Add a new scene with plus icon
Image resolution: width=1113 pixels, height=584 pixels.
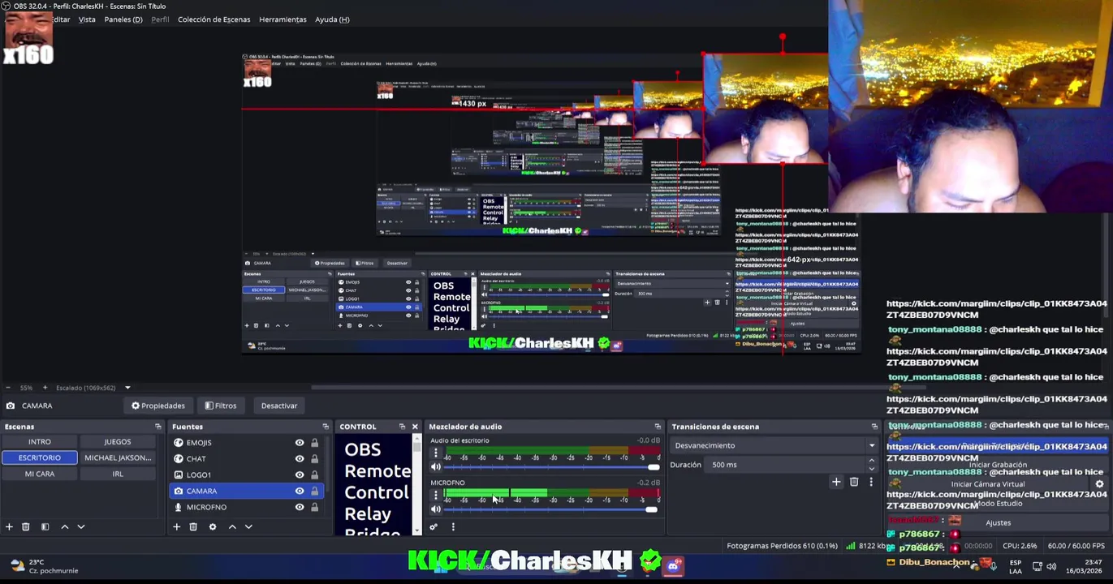(9, 527)
